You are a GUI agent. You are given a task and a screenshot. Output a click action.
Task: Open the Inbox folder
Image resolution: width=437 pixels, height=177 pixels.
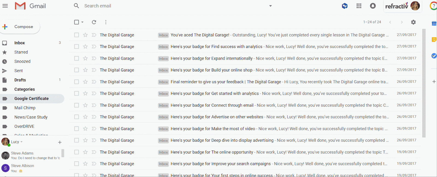[x=20, y=43]
